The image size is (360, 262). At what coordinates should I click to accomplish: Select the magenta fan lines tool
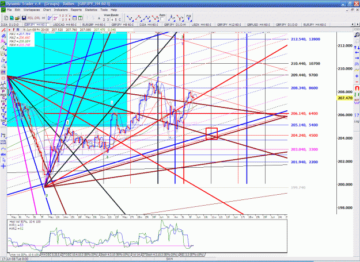(x=3, y=42)
